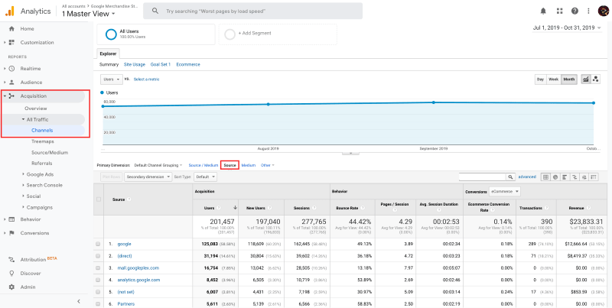Open Behavior reports
This screenshot has height=308, width=612.
click(31, 219)
